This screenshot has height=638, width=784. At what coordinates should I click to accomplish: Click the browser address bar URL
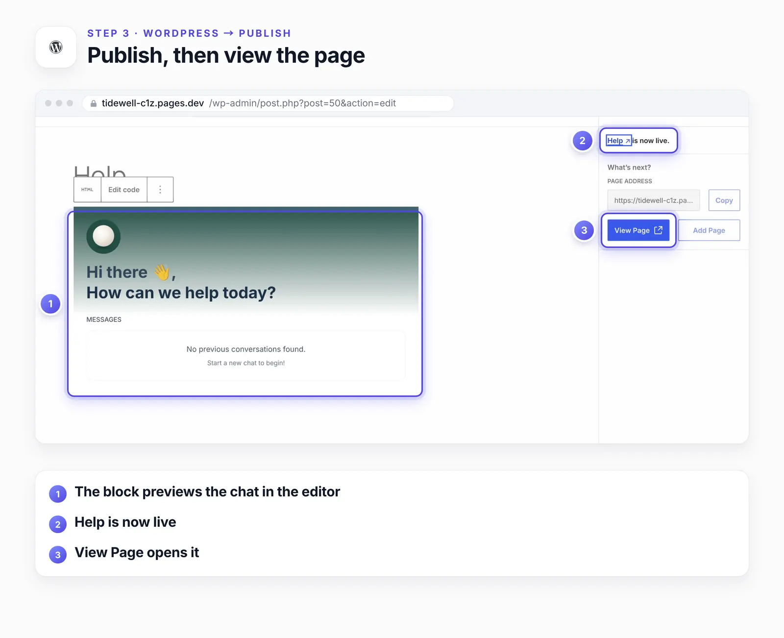[x=268, y=103]
